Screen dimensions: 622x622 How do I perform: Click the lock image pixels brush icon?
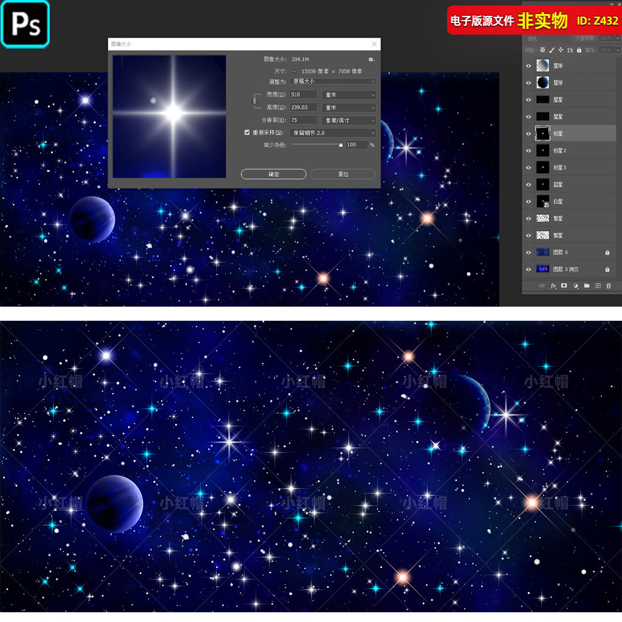pos(552,50)
